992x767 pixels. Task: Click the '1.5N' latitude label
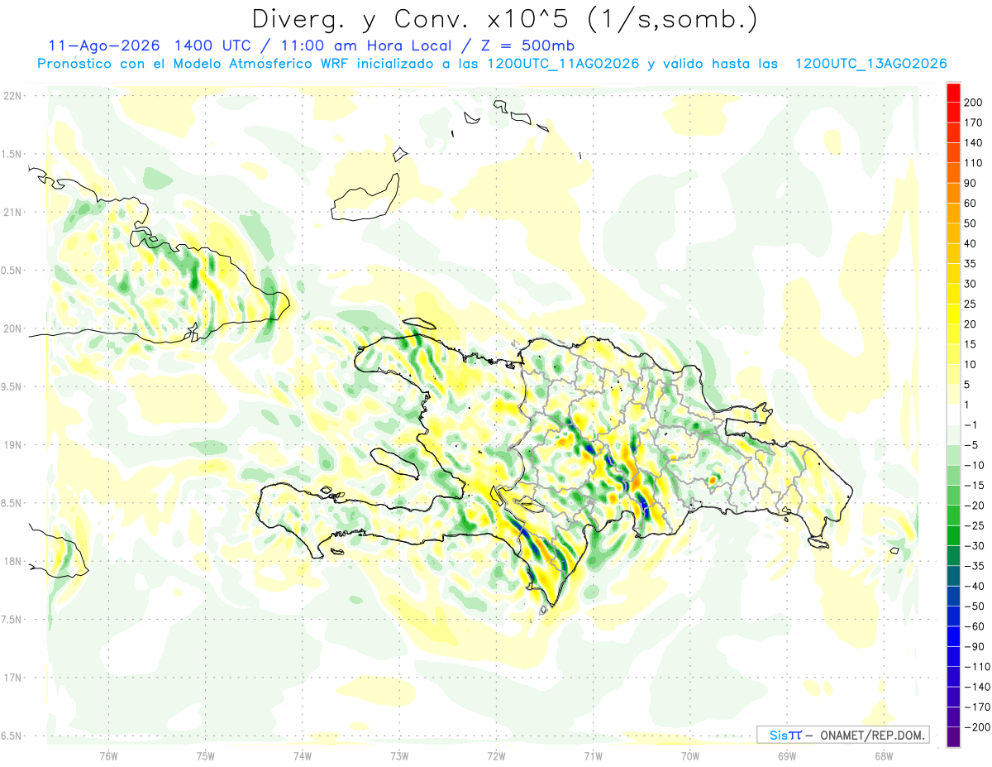[x=12, y=154]
